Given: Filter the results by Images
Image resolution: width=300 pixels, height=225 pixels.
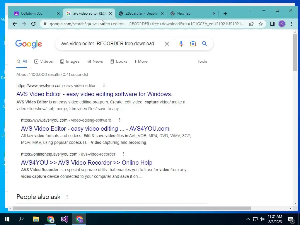Looking at the screenshot, I should pos(70,62).
